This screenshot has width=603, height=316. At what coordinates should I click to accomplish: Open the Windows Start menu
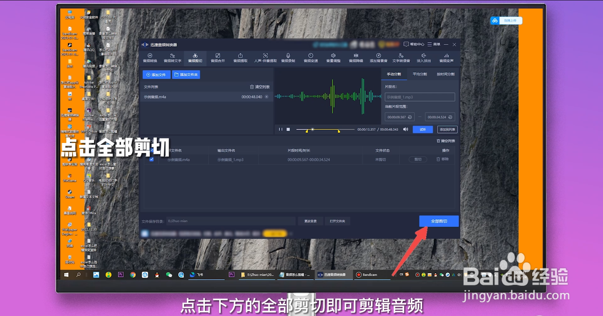click(x=66, y=275)
